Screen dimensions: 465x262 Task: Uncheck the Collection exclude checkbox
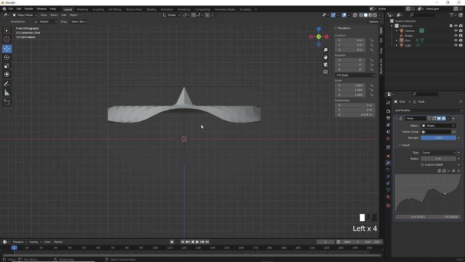click(451, 26)
